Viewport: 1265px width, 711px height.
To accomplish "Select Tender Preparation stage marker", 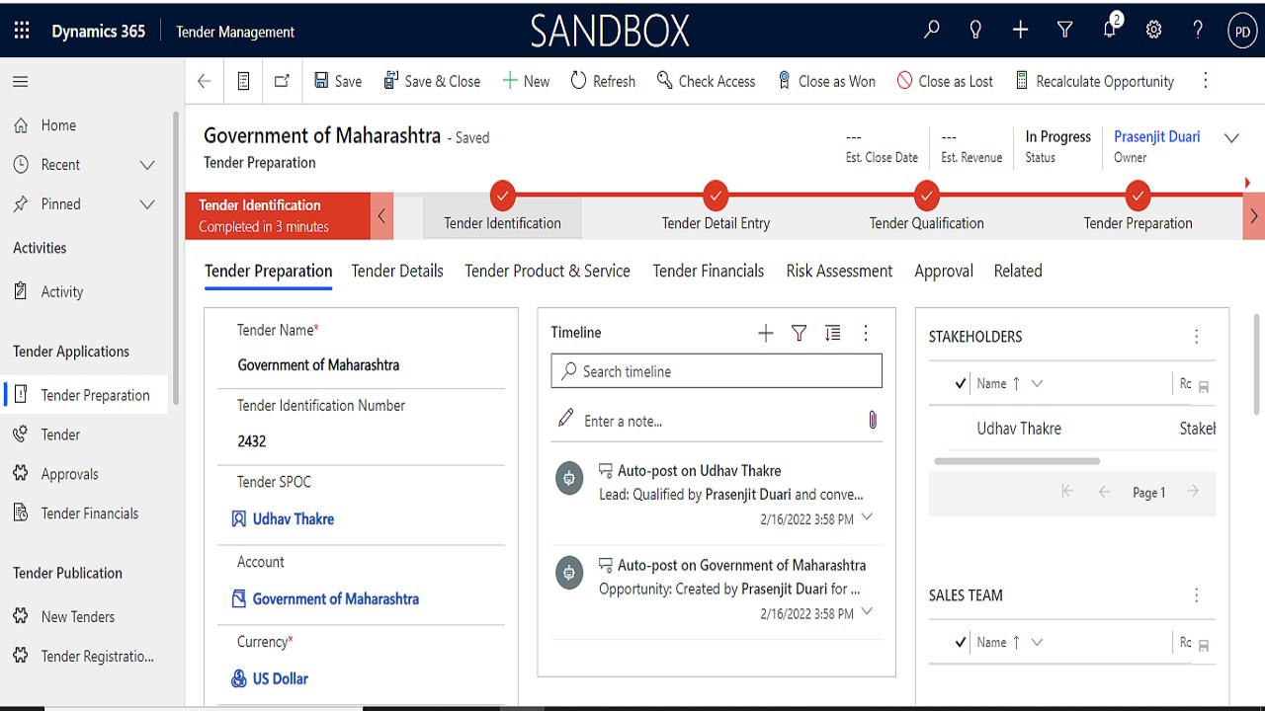I will (x=1138, y=195).
